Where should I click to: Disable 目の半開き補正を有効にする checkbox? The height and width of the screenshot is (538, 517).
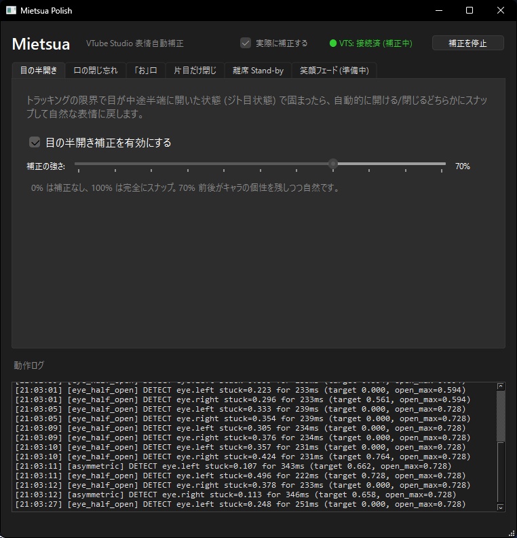35,142
